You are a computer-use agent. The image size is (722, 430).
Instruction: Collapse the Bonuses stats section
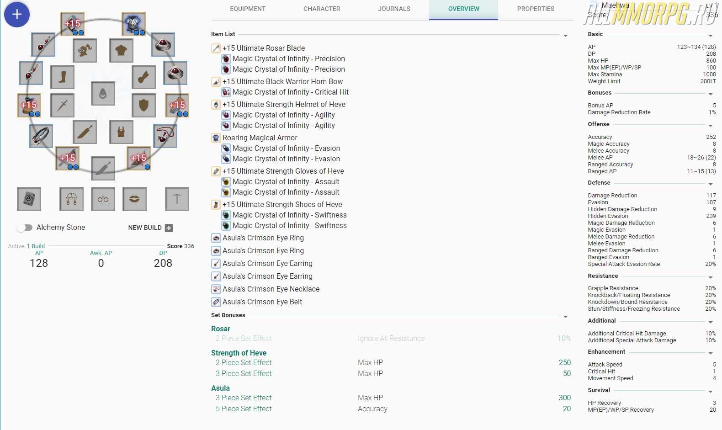point(711,94)
